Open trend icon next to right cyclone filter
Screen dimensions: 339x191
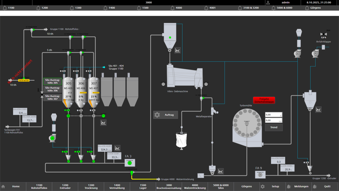click(318, 110)
